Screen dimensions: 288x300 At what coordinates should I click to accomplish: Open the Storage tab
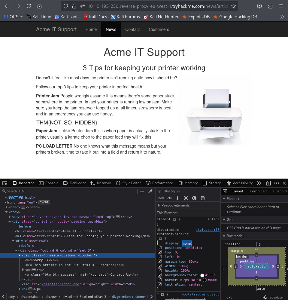(x=212, y=183)
